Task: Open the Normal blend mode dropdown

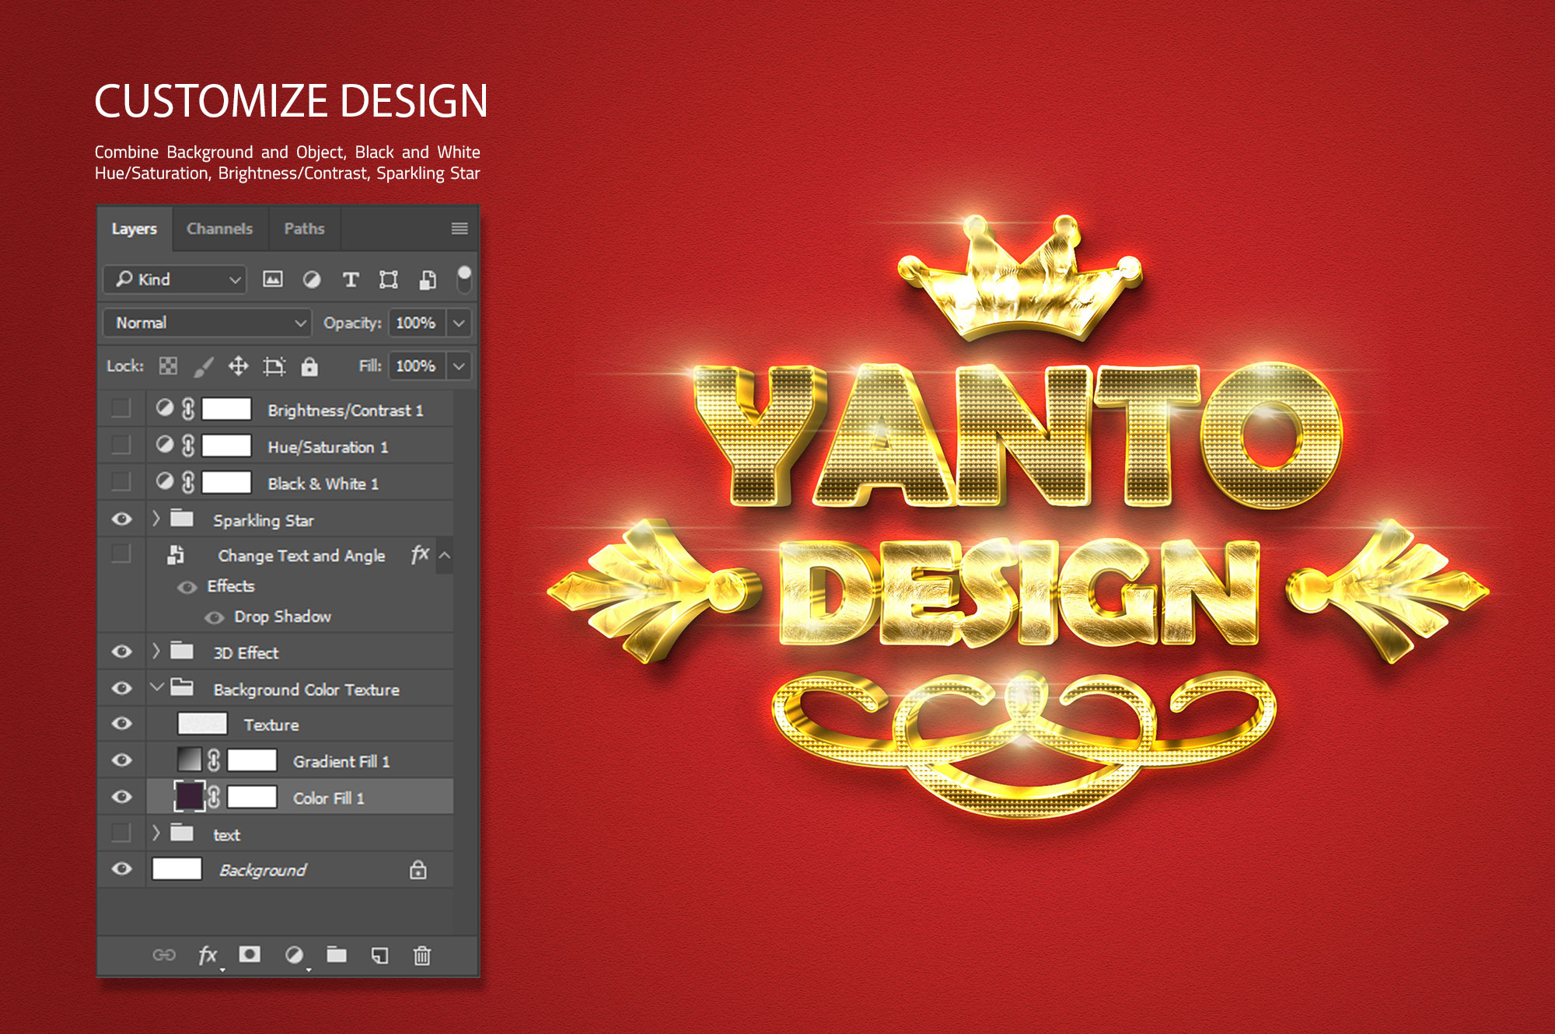Action: click(208, 323)
